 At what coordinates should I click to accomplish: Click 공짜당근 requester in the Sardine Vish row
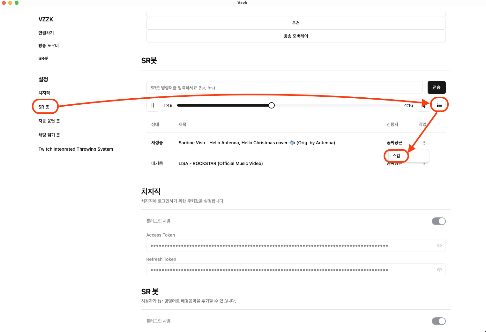394,143
